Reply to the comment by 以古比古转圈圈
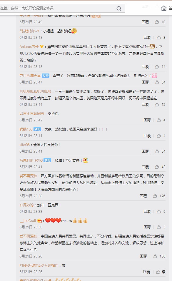172x281 pixels. tap(147, 120)
